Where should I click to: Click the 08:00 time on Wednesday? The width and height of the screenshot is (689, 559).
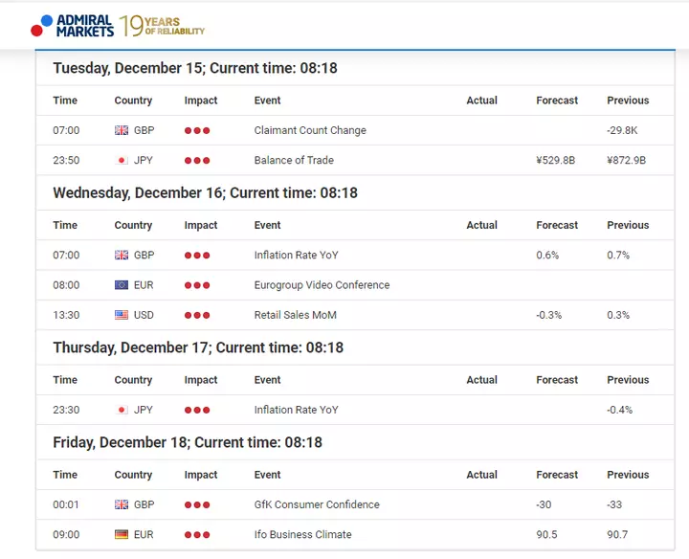pyautogui.click(x=66, y=285)
